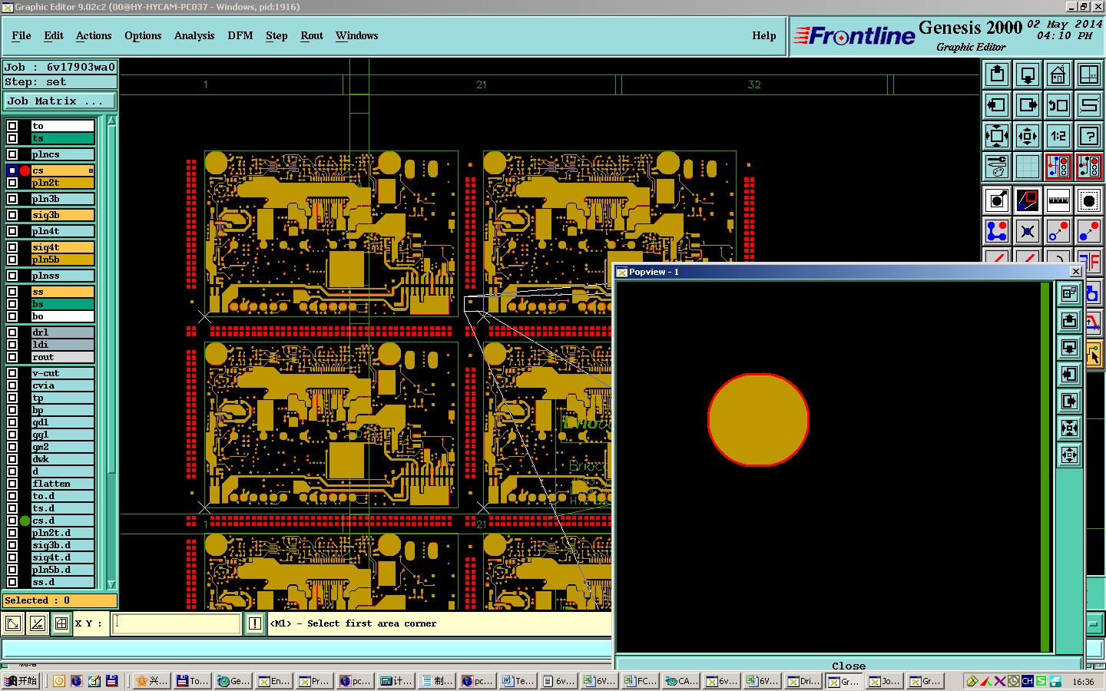This screenshot has width=1106, height=691.
Task: Click the exclamation mark icon beside status message
Action: [255, 624]
